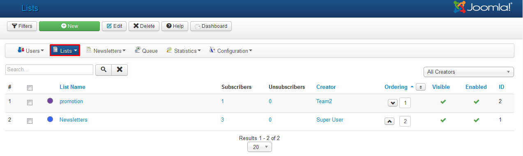Click the green New button
This screenshot has height=156, width=523.
coord(69,26)
